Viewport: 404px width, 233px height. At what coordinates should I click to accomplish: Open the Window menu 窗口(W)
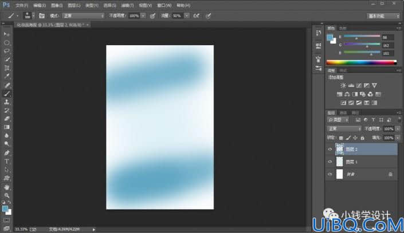point(164,5)
